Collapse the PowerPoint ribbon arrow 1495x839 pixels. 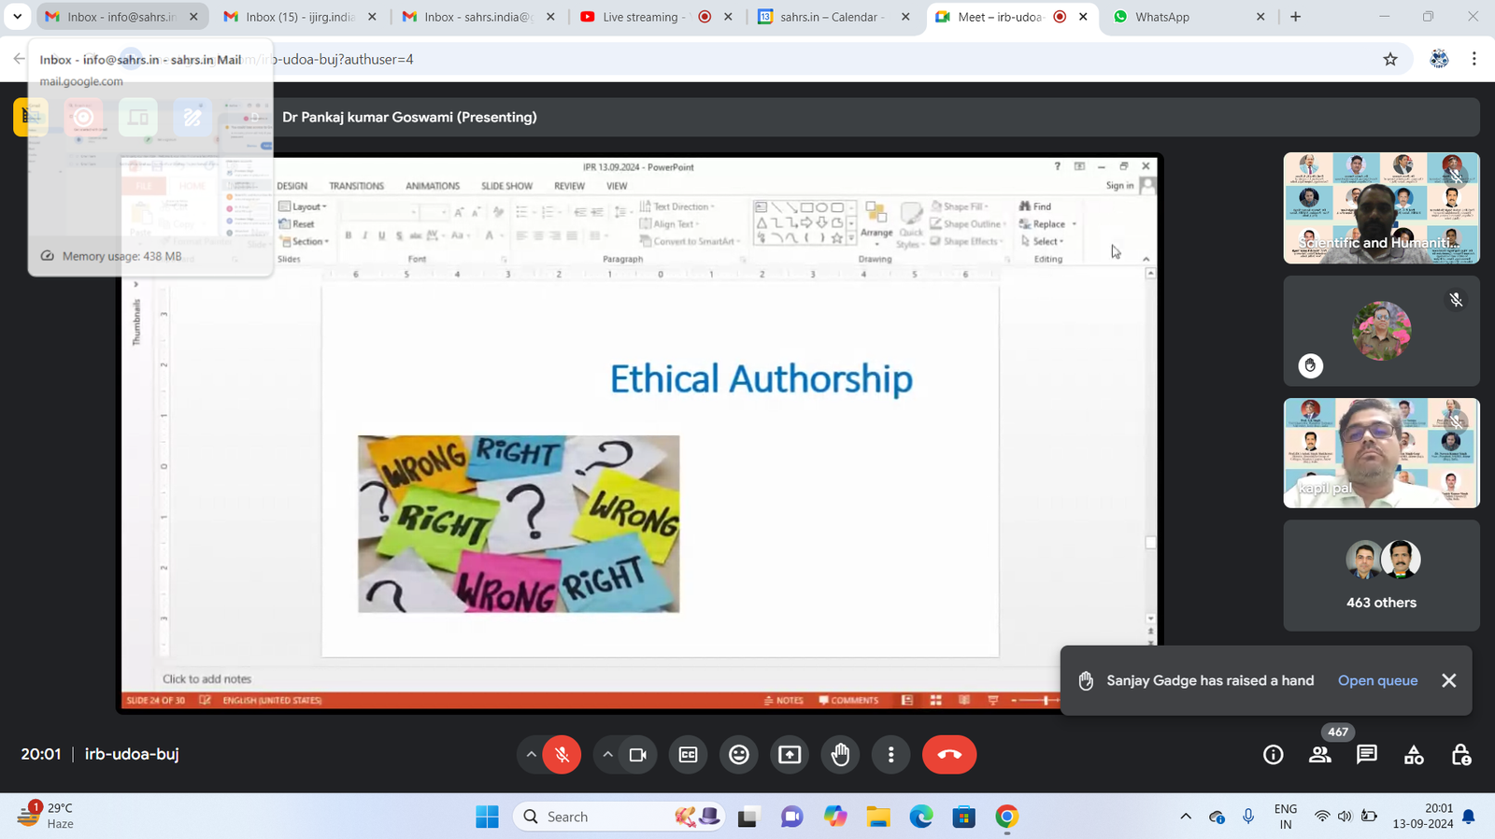[x=1146, y=260]
